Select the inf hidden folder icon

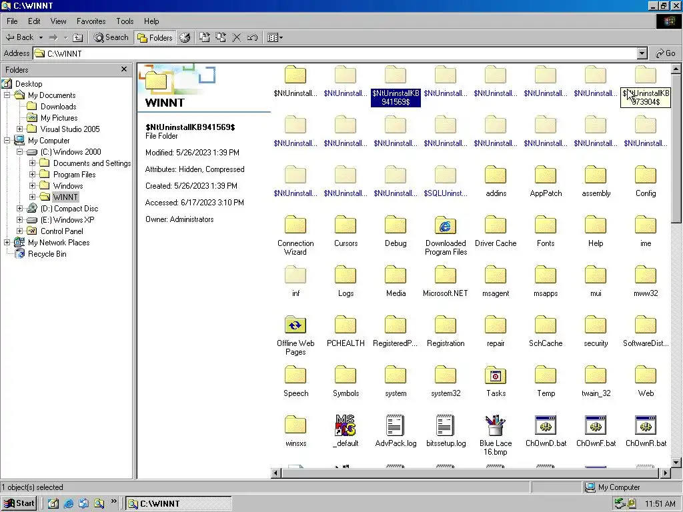coord(295,275)
